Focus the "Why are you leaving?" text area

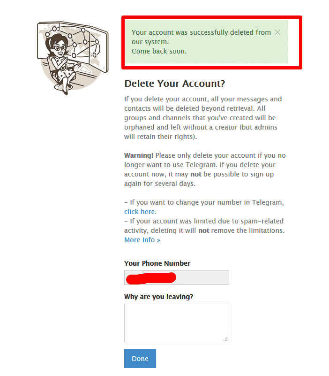click(177, 323)
